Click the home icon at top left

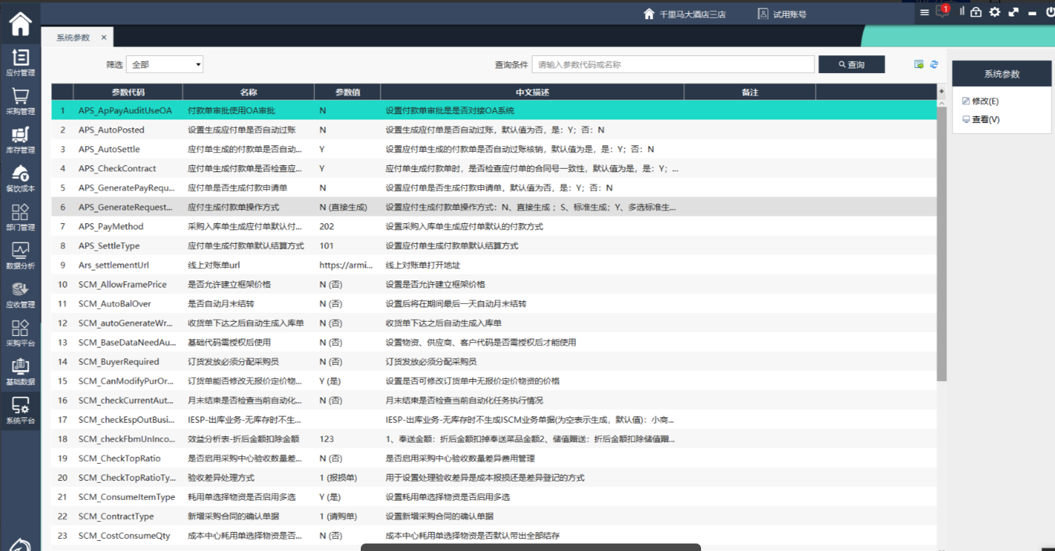click(20, 23)
